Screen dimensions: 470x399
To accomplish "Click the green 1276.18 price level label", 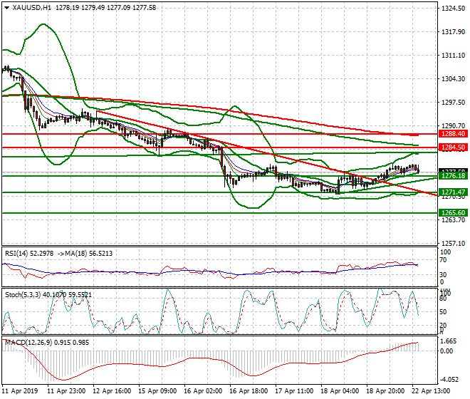I will [453, 176].
